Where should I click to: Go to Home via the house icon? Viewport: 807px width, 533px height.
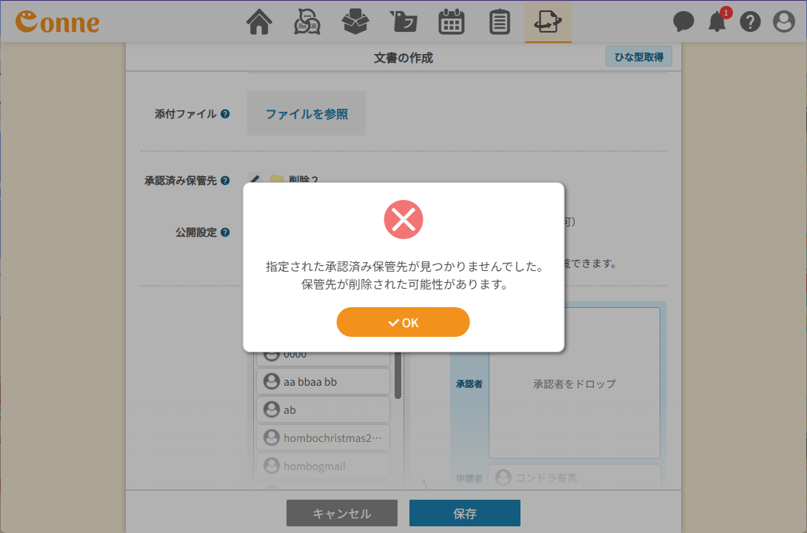point(259,22)
